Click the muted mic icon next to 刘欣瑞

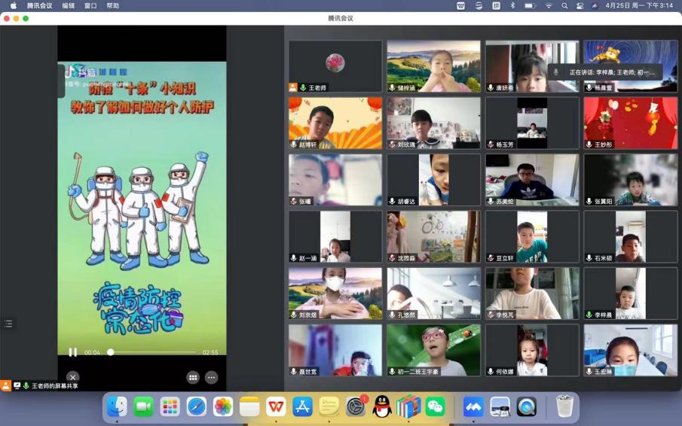pos(392,145)
